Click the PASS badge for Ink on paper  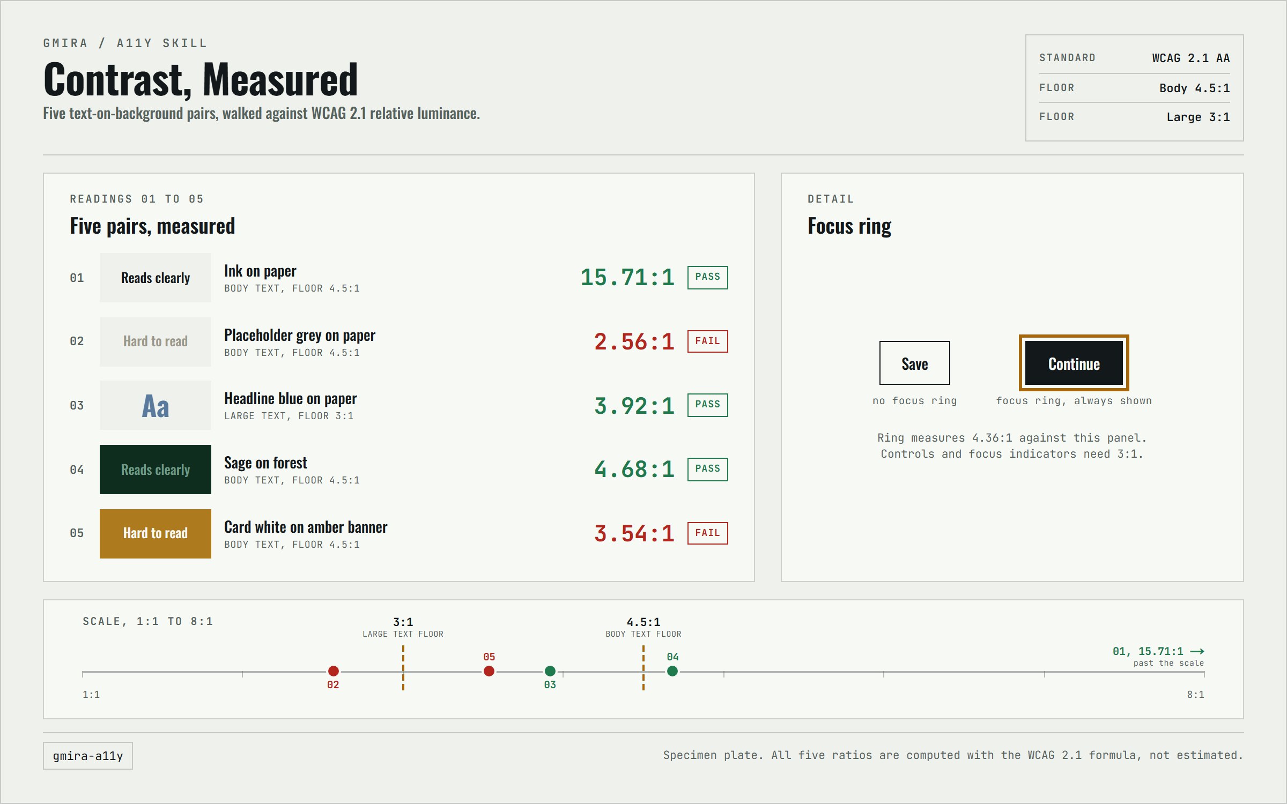(x=707, y=277)
